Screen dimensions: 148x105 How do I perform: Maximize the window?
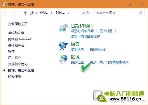click(x=129, y=4)
